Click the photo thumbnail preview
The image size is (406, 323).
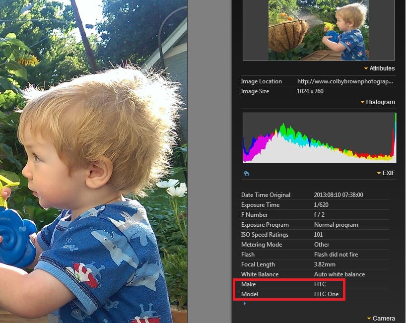(319, 30)
